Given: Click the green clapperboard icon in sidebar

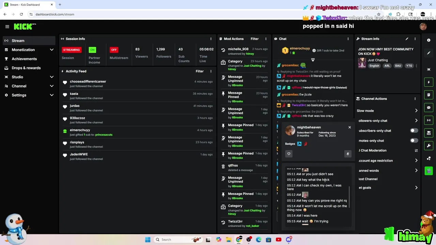Looking at the screenshot, I should point(429,171).
